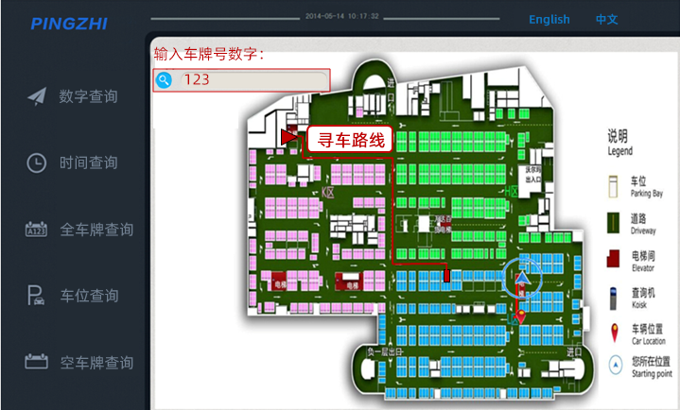Viewport: 680px width, 410px height.
Task: Select the red car location pin on map
Action: pos(520,315)
